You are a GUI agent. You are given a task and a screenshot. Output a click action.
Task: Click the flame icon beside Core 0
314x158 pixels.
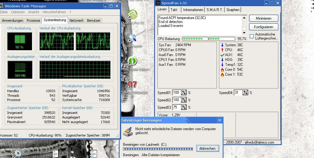point(222,70)
